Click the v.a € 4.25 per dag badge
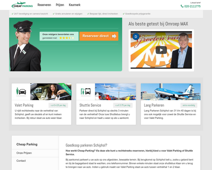Screen dimensions: 212x170 [58, 105]
